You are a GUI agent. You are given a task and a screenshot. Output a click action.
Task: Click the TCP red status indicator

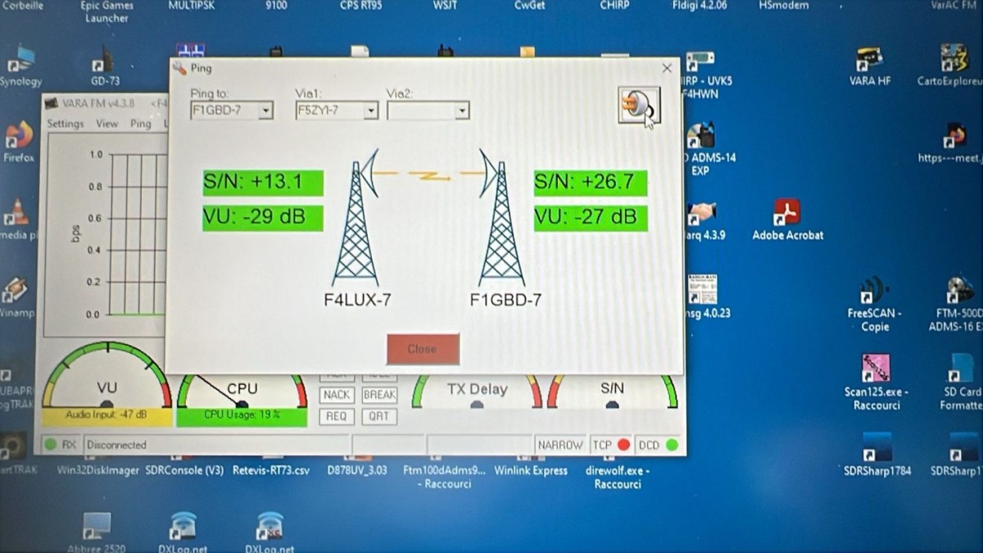click(x=623, y=445)
